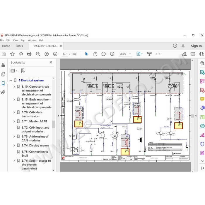
Task: Expand 8.76 Sculi access bookmark
Action: click(14, 161)
